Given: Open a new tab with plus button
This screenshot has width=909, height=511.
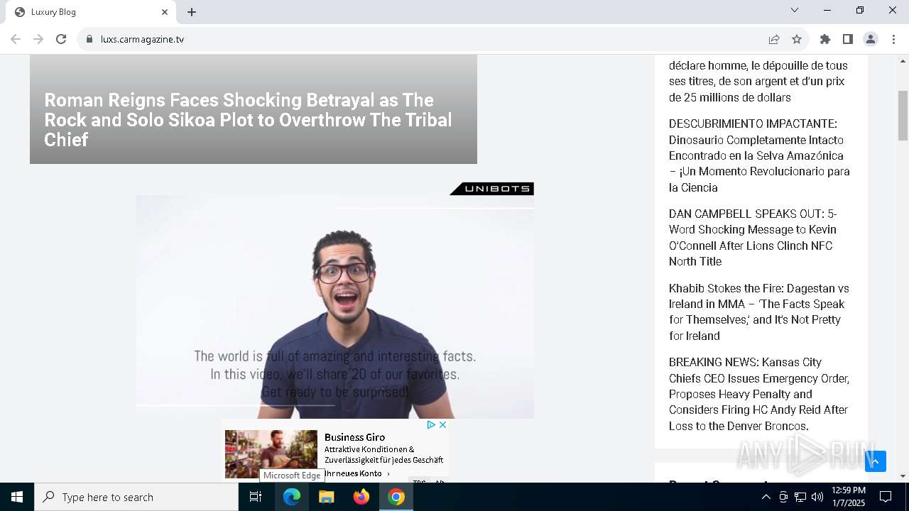Looking at the screenshot, I should coord(192,12).
